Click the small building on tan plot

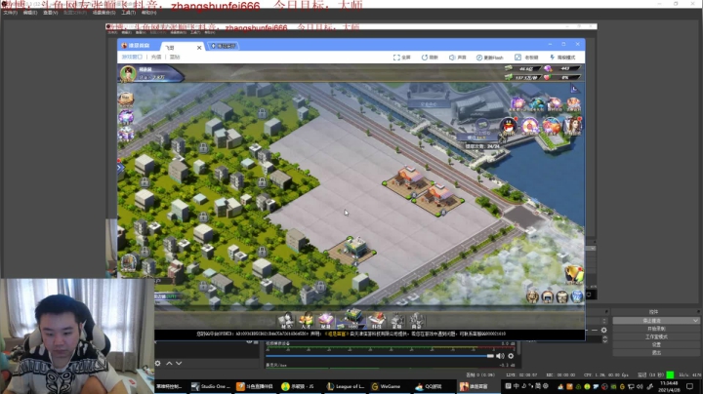click(352, 251)
